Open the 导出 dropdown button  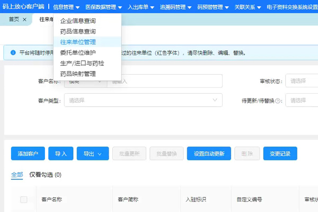pos(93,154)
